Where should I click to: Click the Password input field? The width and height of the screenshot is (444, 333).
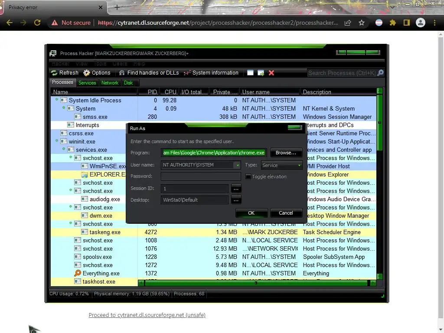[x=201, y=176]
